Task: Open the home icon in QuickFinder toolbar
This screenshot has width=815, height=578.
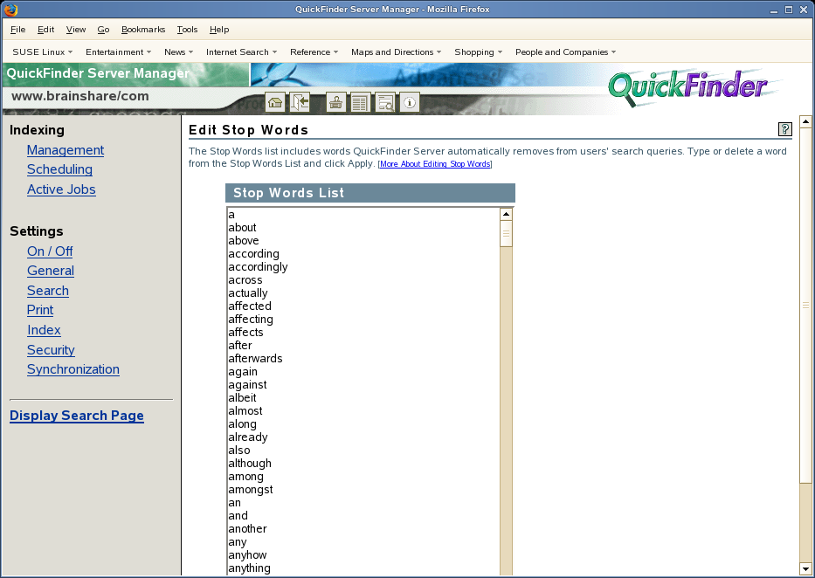Action: click(275, 102)
